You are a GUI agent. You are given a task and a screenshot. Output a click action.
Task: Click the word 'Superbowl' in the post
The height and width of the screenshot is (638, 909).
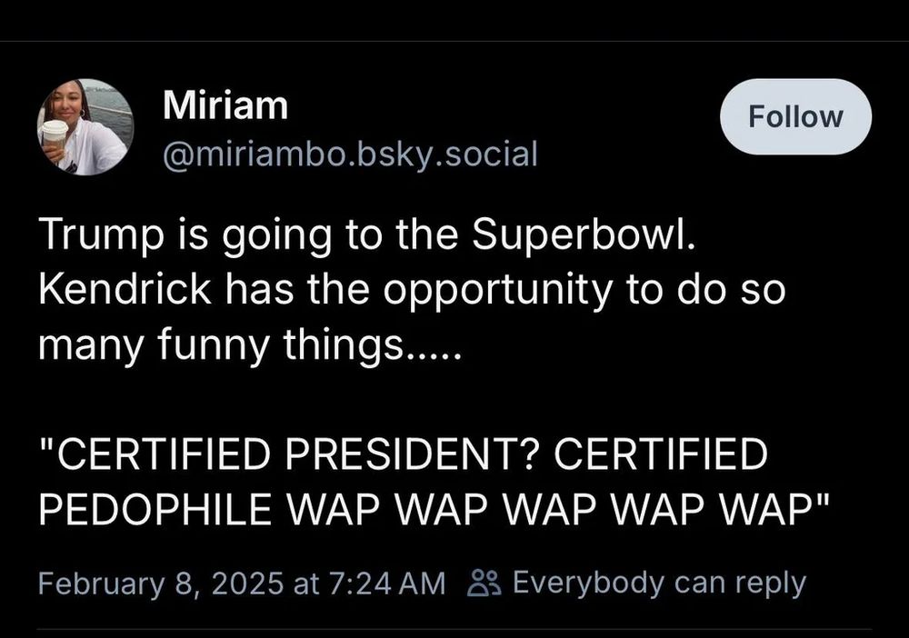584,236
